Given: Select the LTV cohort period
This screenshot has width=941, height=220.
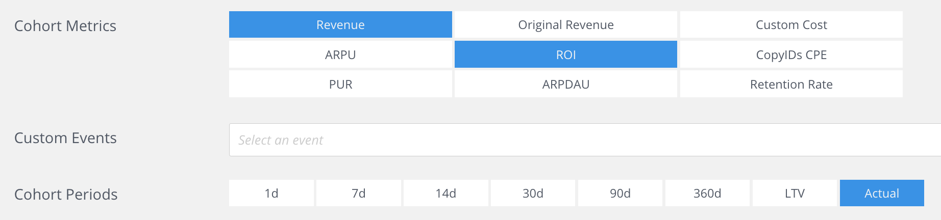Looking at the screenshot, I should coord(795,193).
